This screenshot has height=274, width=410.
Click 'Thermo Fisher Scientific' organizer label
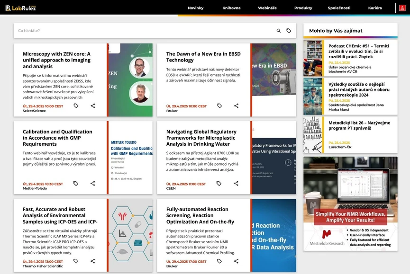(43, 266)
